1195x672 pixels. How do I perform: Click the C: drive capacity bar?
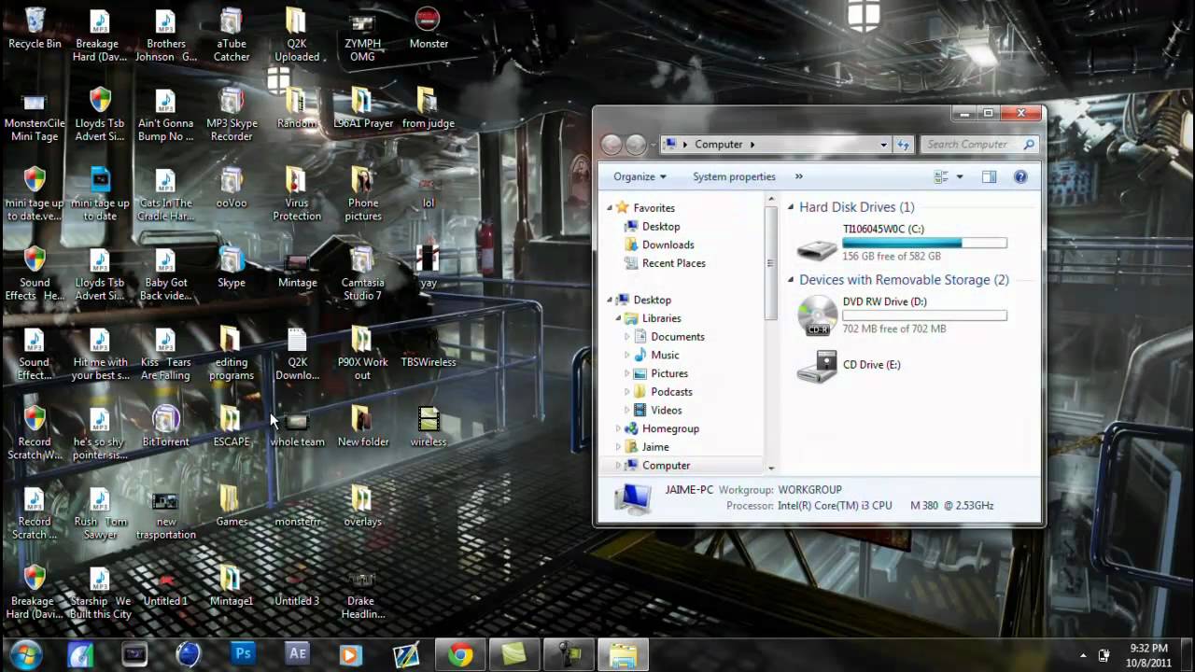[924, 243]
